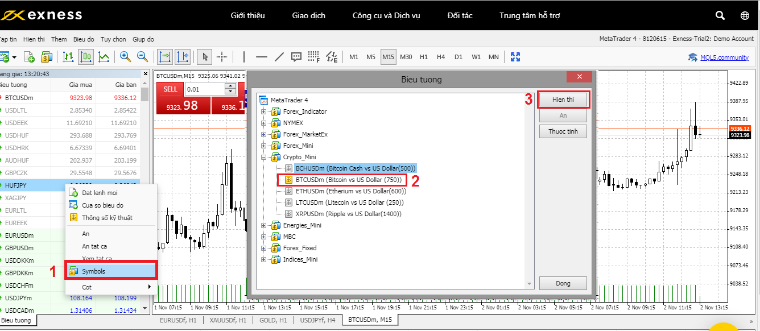Expand the Forex_Indicator tree node
Screen dimensions: 760x331
[264, 111]
